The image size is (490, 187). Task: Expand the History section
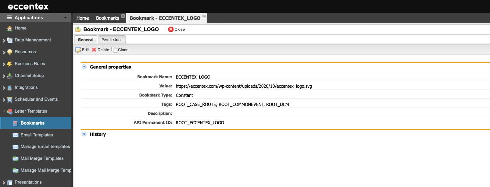click(x=84, y=134)
